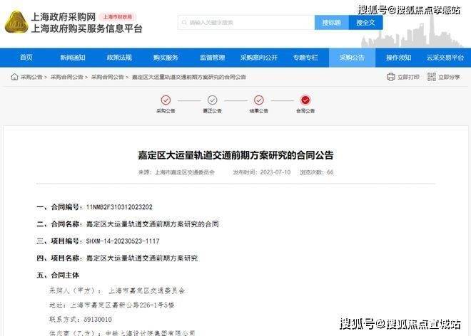This screenshot has height=336, width=471.
Task: Click the magnifier icon in search box
Action: tap(184, 23)
